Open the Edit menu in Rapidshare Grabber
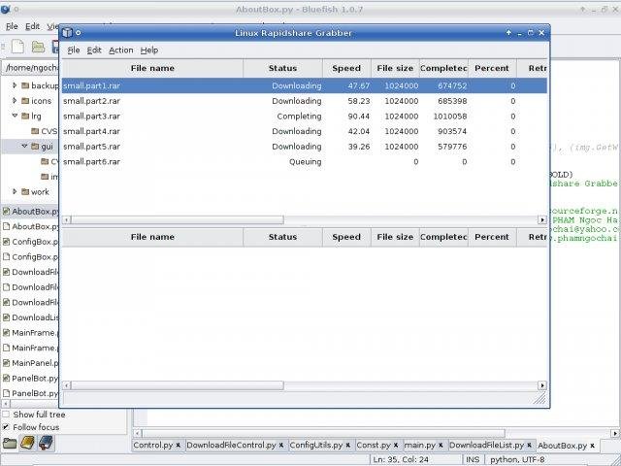 [x=94, y=50]
